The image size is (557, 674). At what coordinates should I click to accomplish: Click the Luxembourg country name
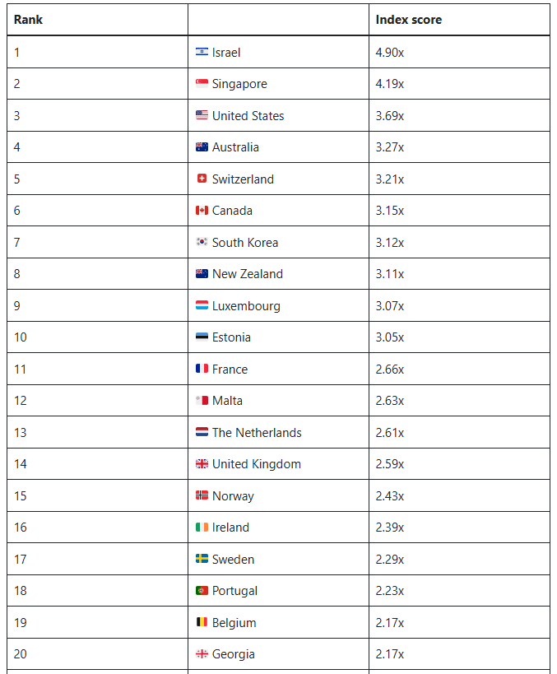click(246, 306)
